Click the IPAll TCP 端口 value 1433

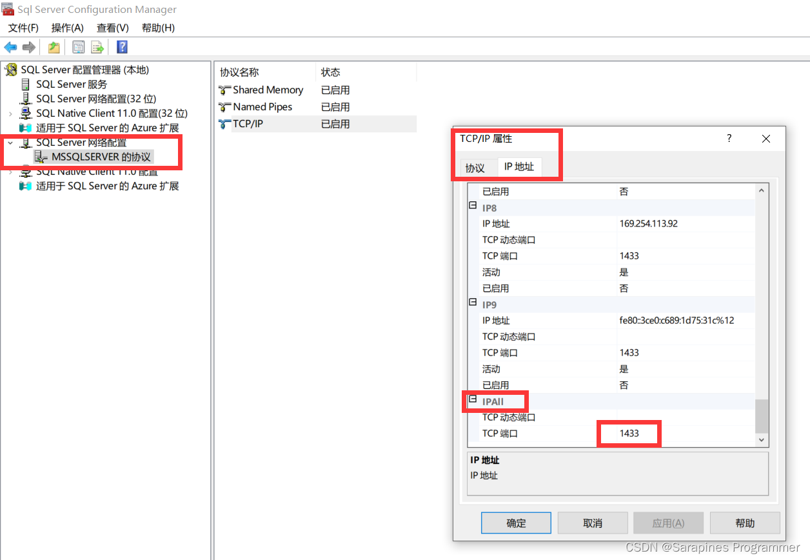point(629,434)
